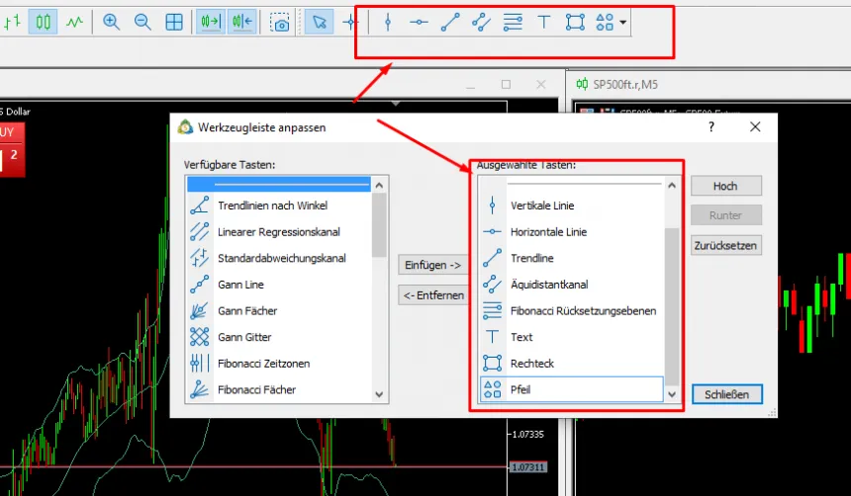
Task: Select the separator item in available list
Action: 279,185
